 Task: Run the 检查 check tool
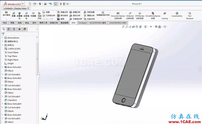(x=46, y=12)
